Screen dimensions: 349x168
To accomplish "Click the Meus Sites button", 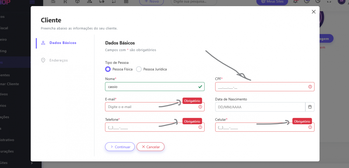I will tap(272, 2).
